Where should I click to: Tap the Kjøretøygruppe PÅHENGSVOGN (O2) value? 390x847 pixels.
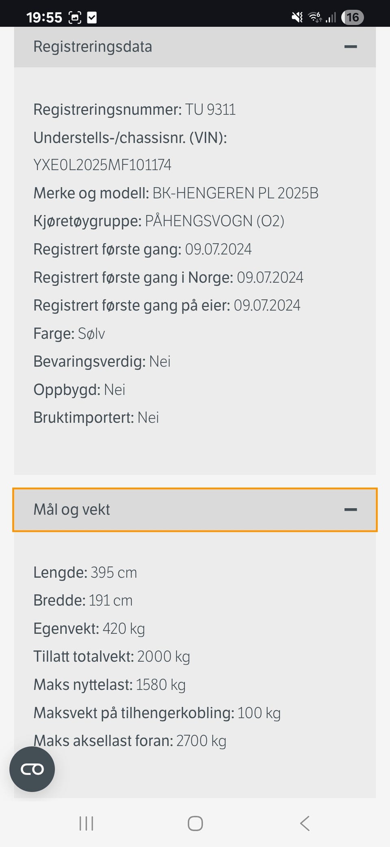point(214,221)
